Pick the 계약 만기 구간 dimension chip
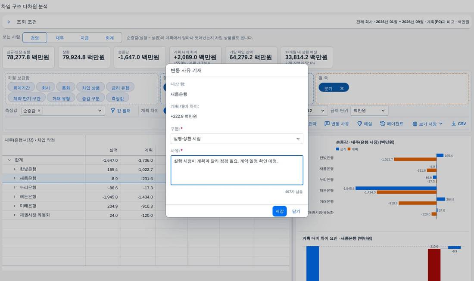This screenshot has width=474, height=281. 27,99
